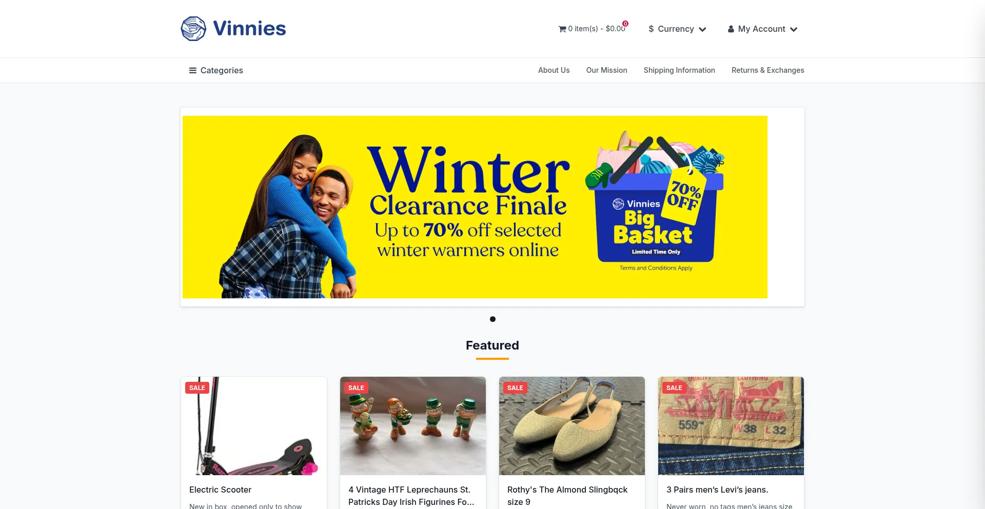Screen dimensions: 985x509
Task: Click the Vinnies logo icon
Action: click(193, 29)
